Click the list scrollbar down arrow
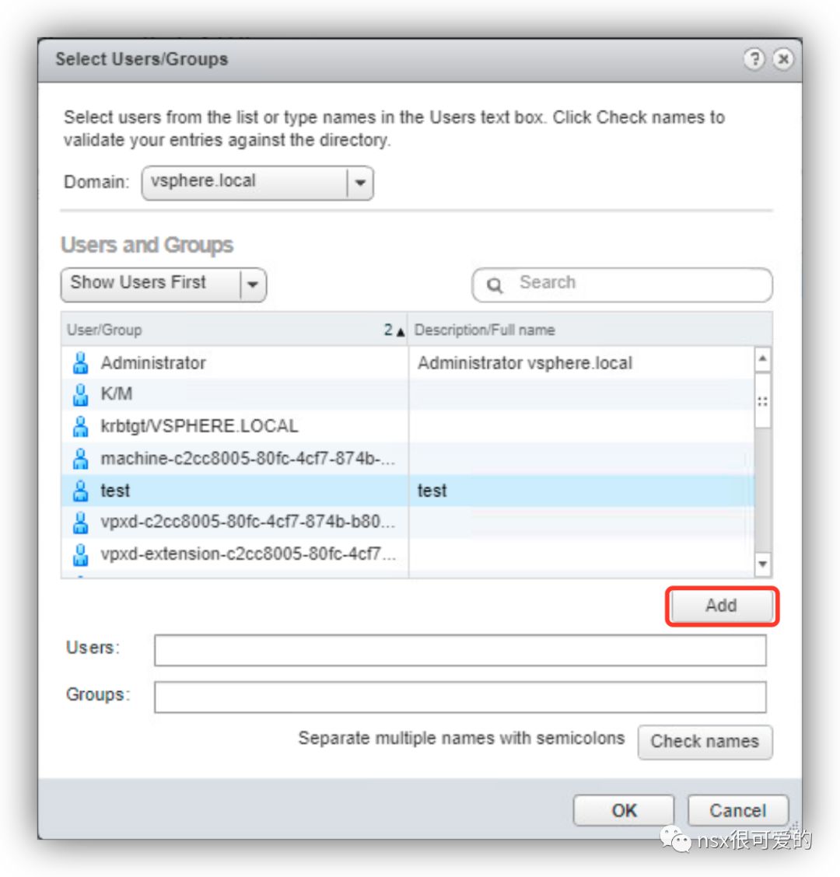This screenshot has width=840, height=877. [763, 564]
